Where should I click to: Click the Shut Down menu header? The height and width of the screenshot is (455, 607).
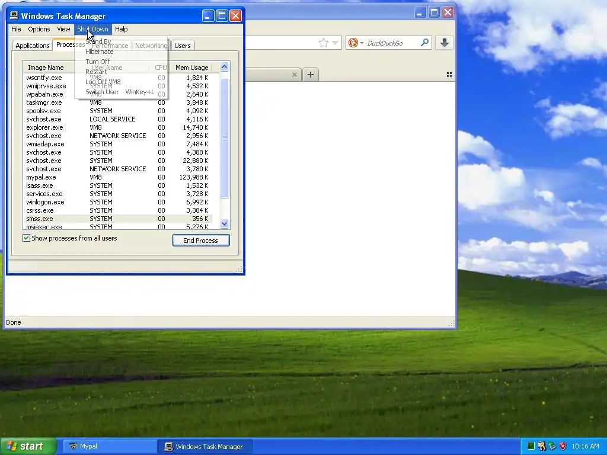[93, 29]
